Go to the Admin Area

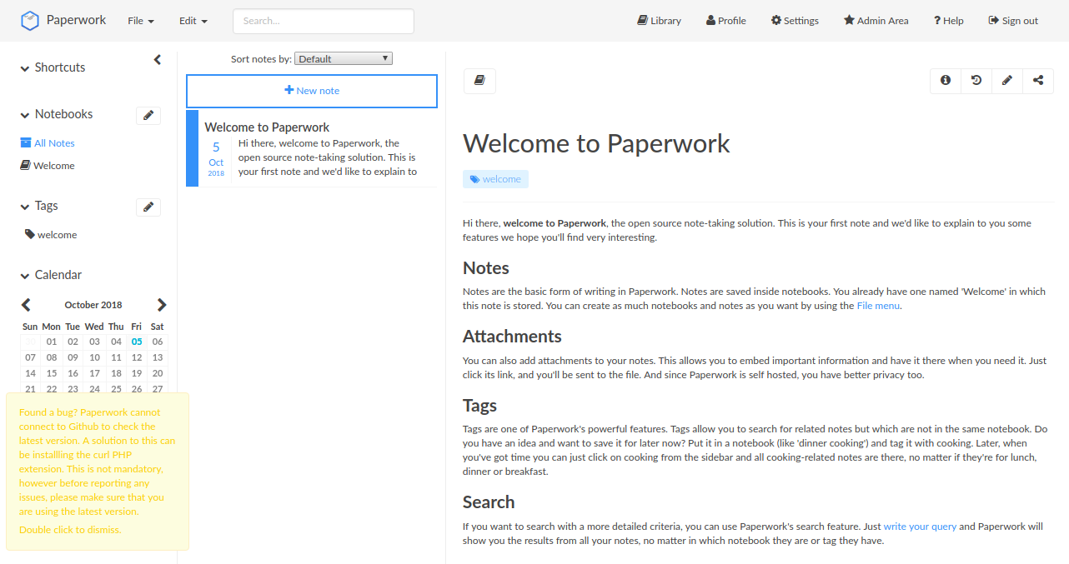[876, 21]
